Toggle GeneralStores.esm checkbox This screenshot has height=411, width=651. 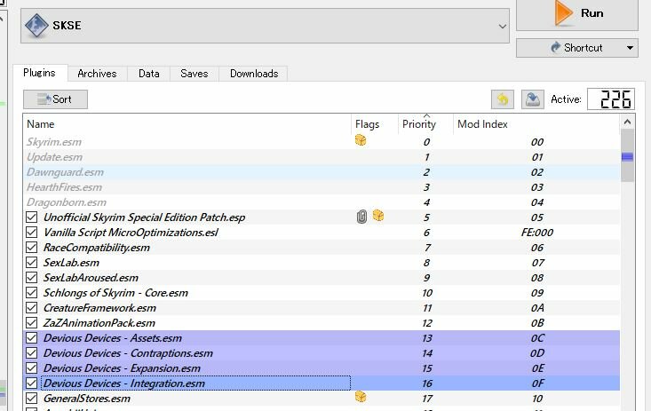32,399
